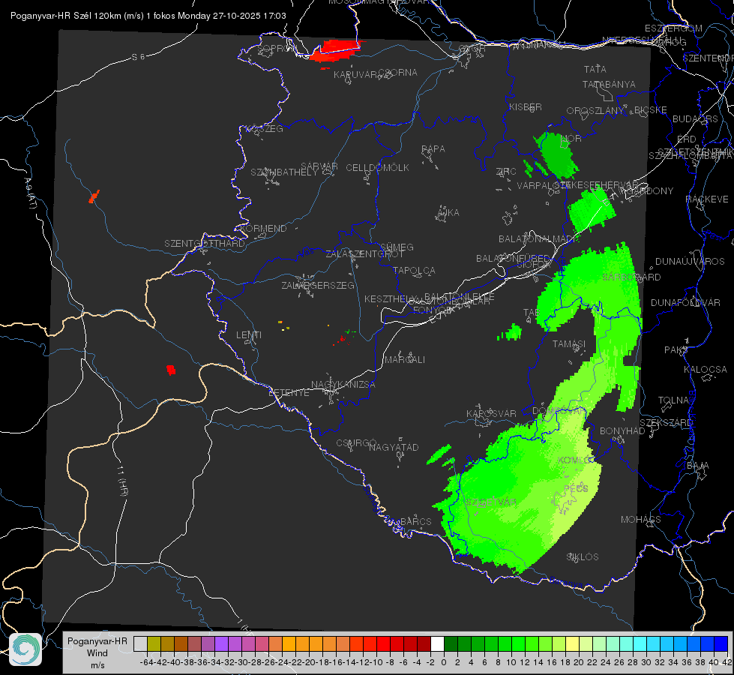The width and height of the screenshot is (734, 675).
Task: Click the 'OROSZLÁNY' city label
Action: pos(595,111)
